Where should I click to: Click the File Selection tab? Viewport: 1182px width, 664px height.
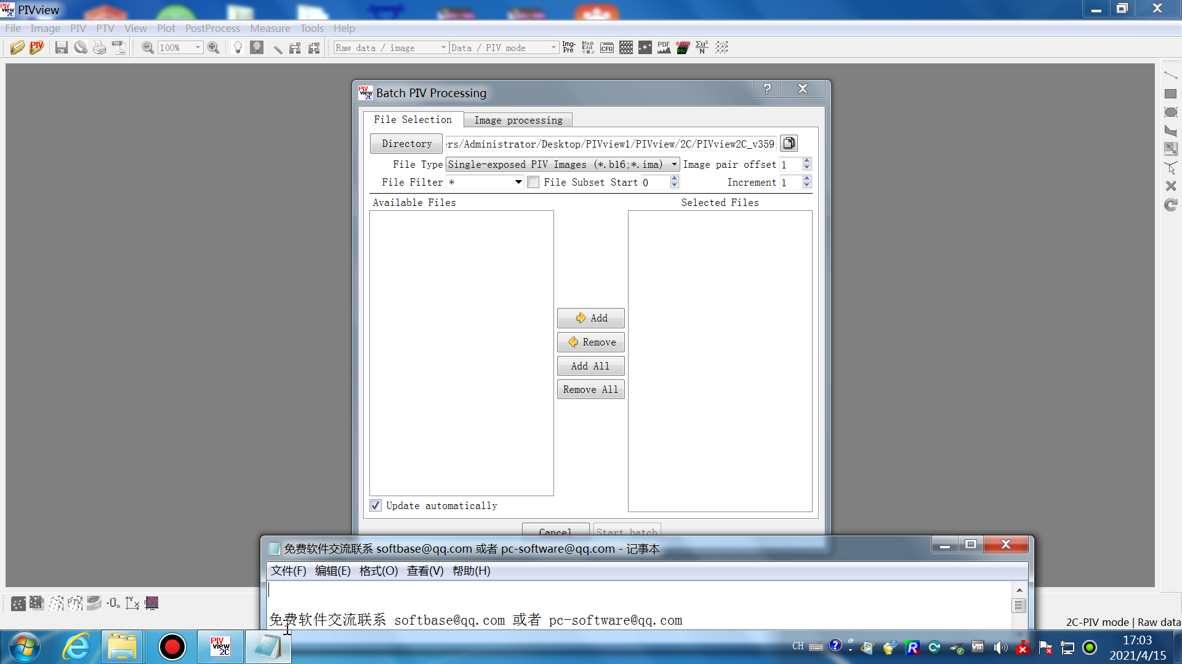[412, 120]
